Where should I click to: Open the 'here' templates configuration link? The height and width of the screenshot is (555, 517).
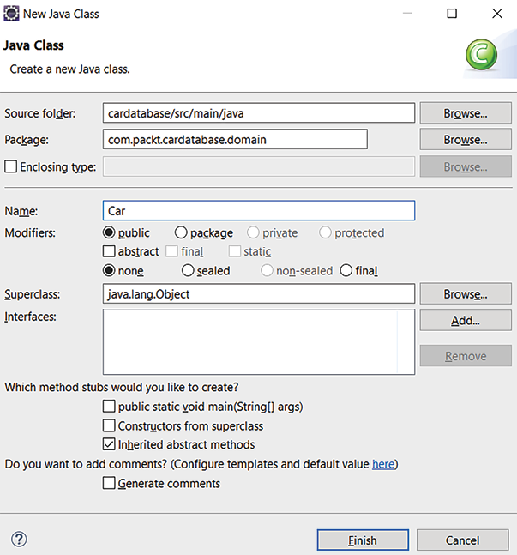(x=382, y=464)
